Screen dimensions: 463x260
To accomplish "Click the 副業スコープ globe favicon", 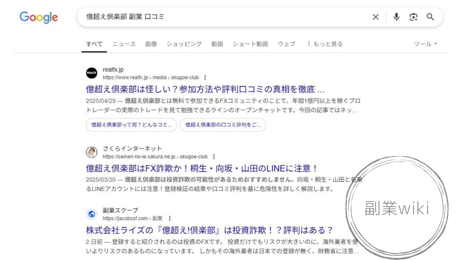I will point(92,214).
